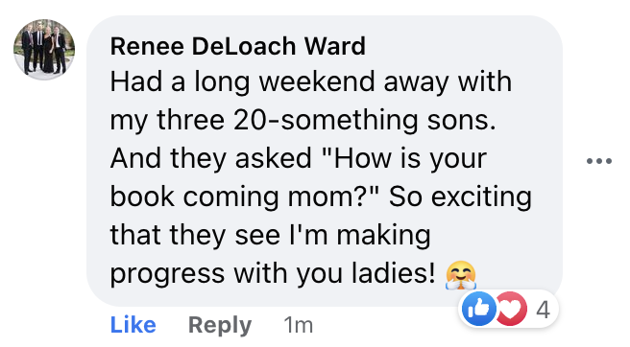This screenshot has height=347, width=630.
Task: Click the 1m comment timestamp
Action: pos(298,325)
